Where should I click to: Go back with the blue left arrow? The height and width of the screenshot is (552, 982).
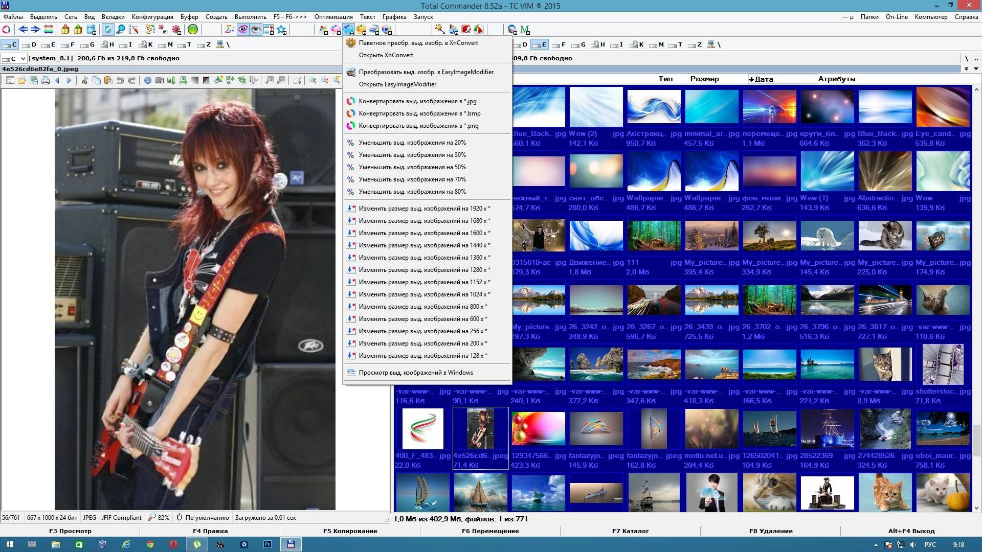click(23, 30)
